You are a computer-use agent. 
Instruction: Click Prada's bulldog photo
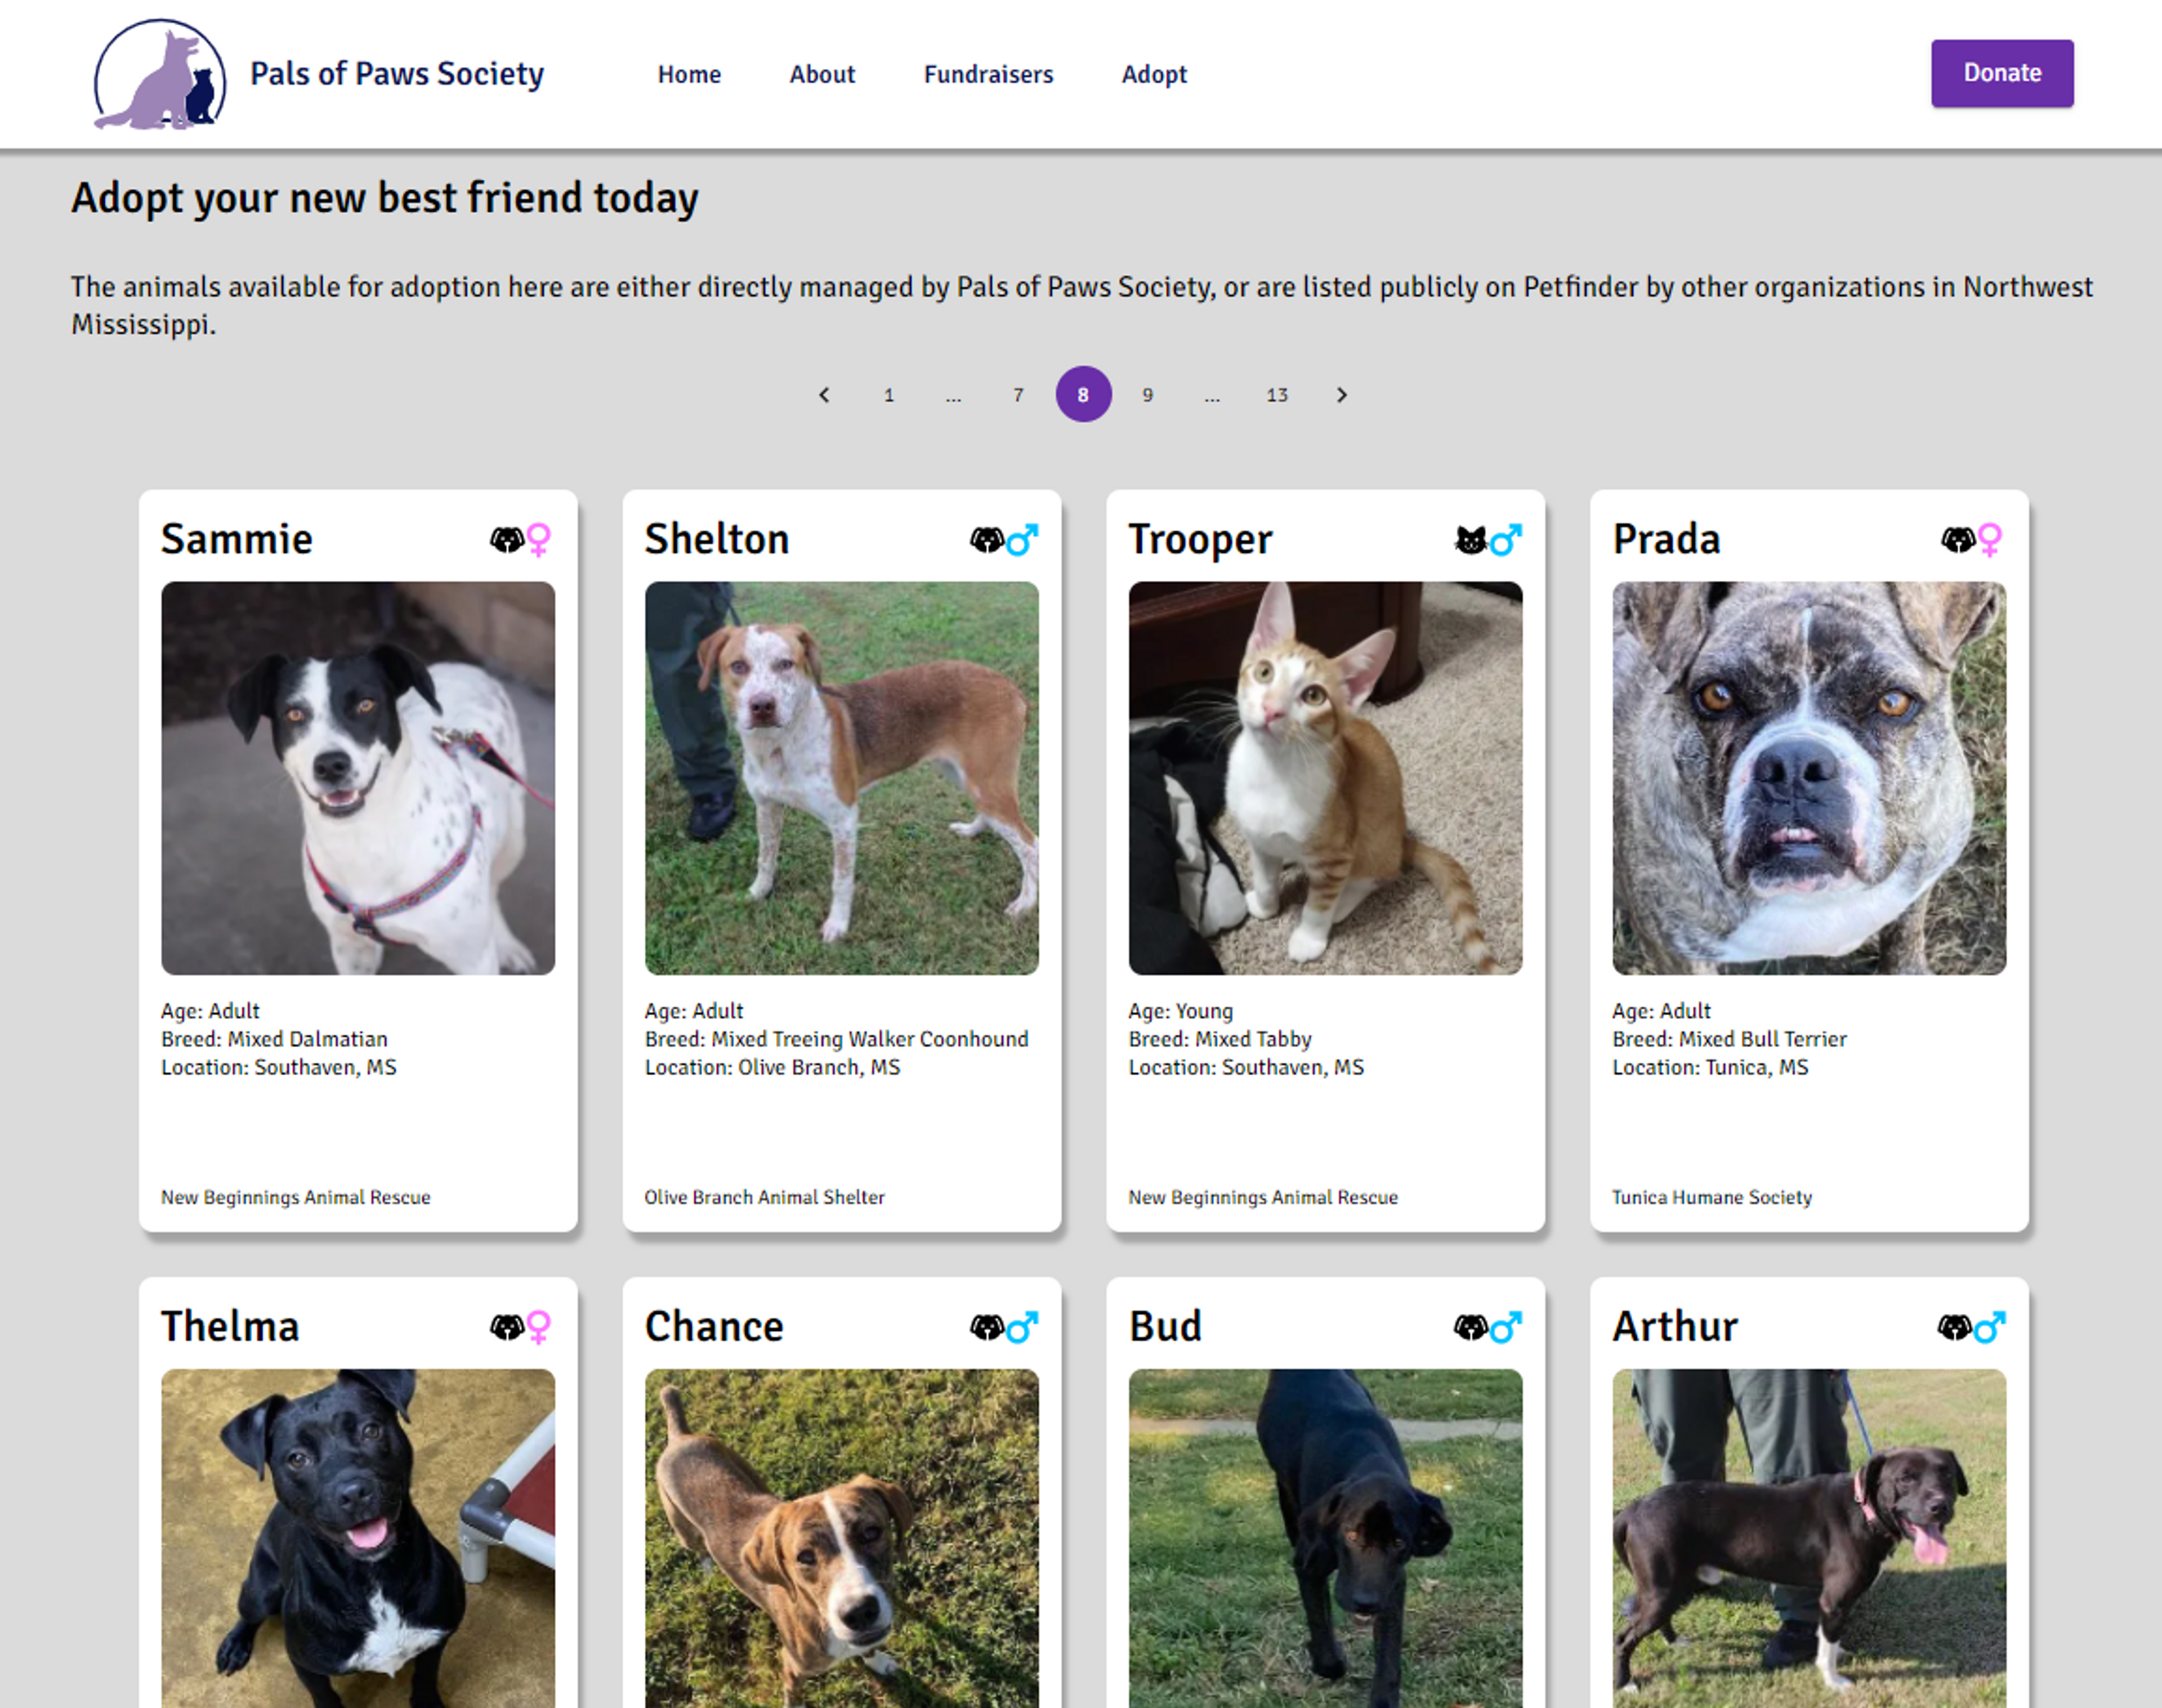pyautogui.click(x=1808, y=778)
